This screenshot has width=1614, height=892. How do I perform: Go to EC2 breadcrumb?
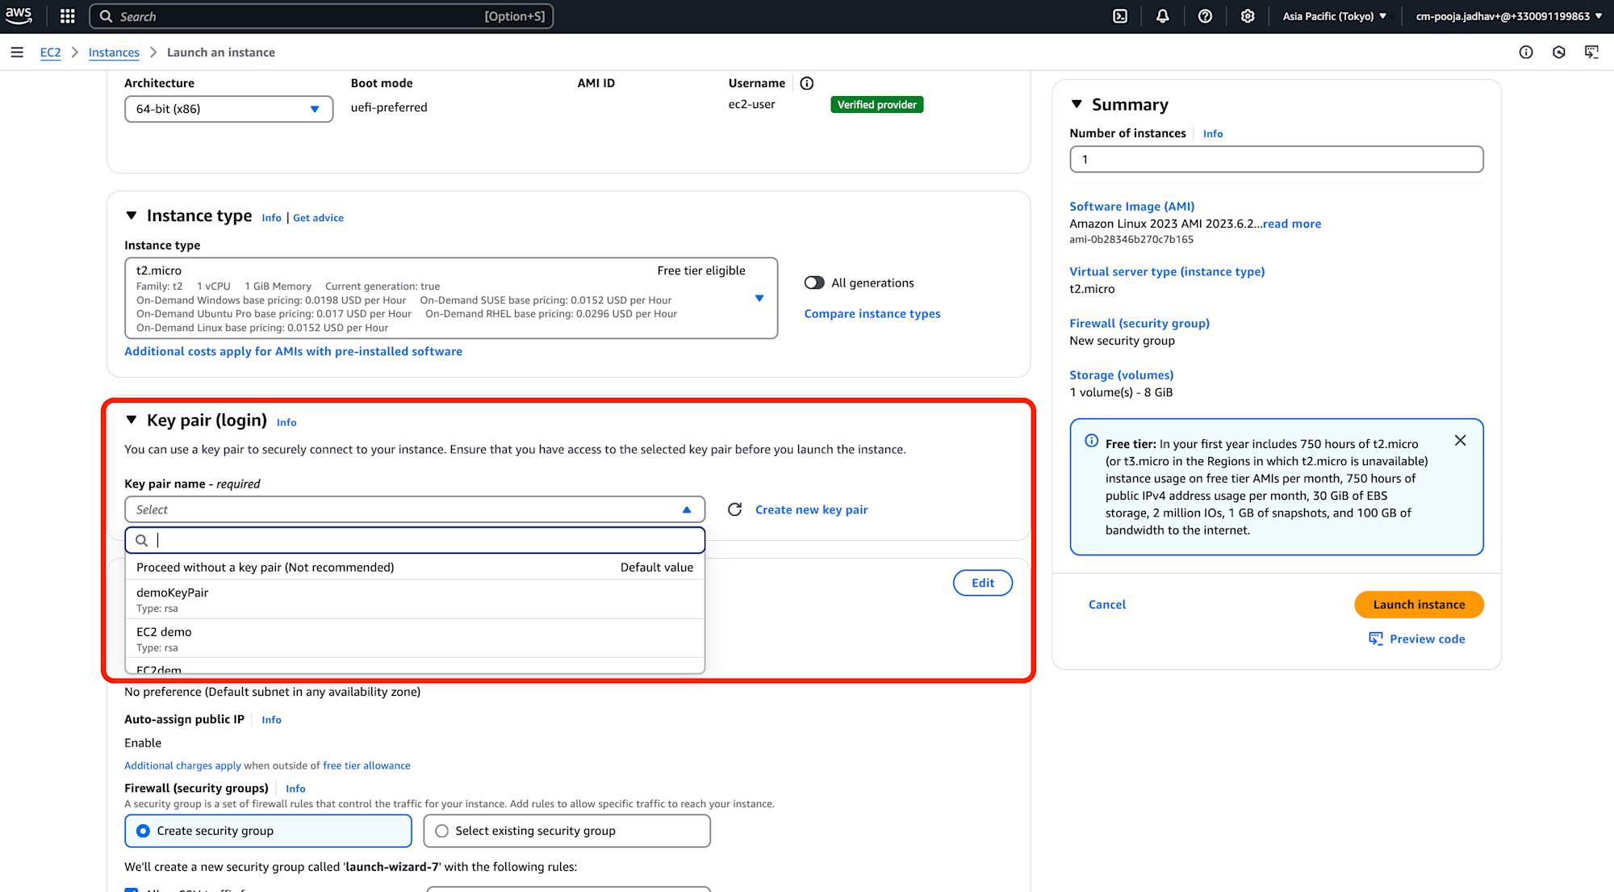click(50, 52)
